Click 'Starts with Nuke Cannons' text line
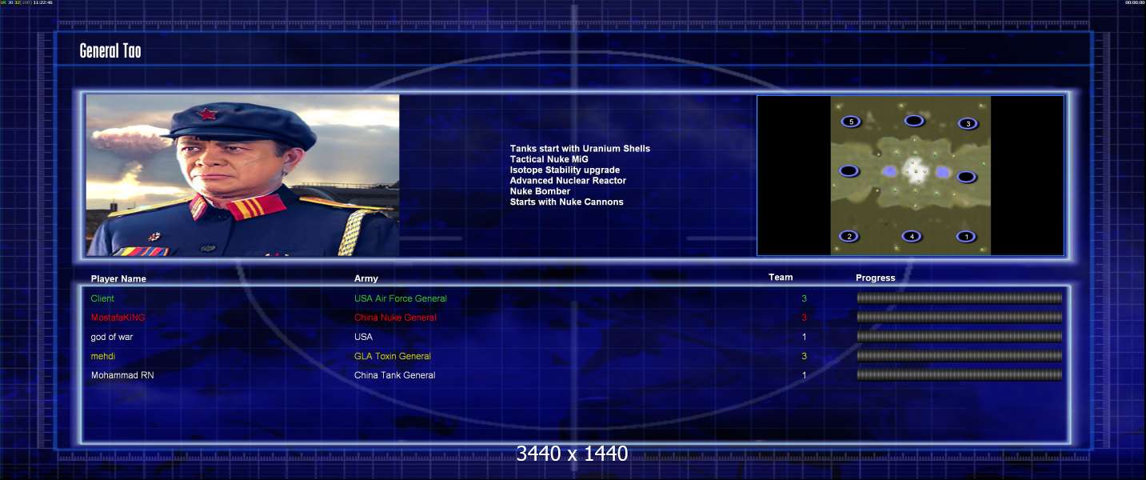 pos(566,202)
